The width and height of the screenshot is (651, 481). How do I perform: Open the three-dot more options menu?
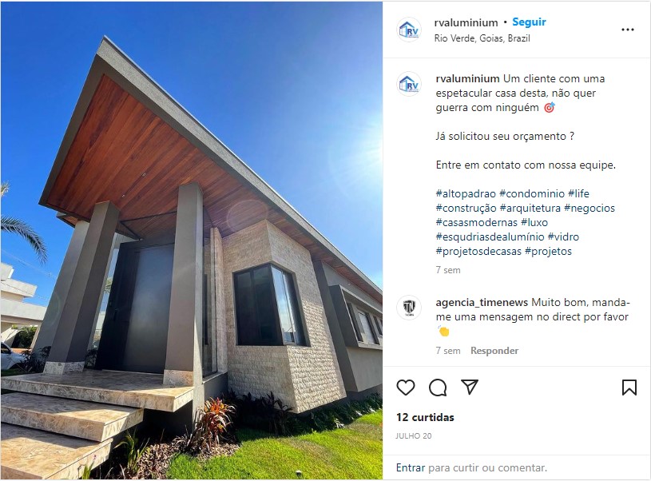(x=627, y=30)
